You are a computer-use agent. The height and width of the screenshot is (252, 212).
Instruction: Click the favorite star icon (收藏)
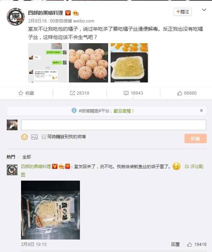(21, 93)
